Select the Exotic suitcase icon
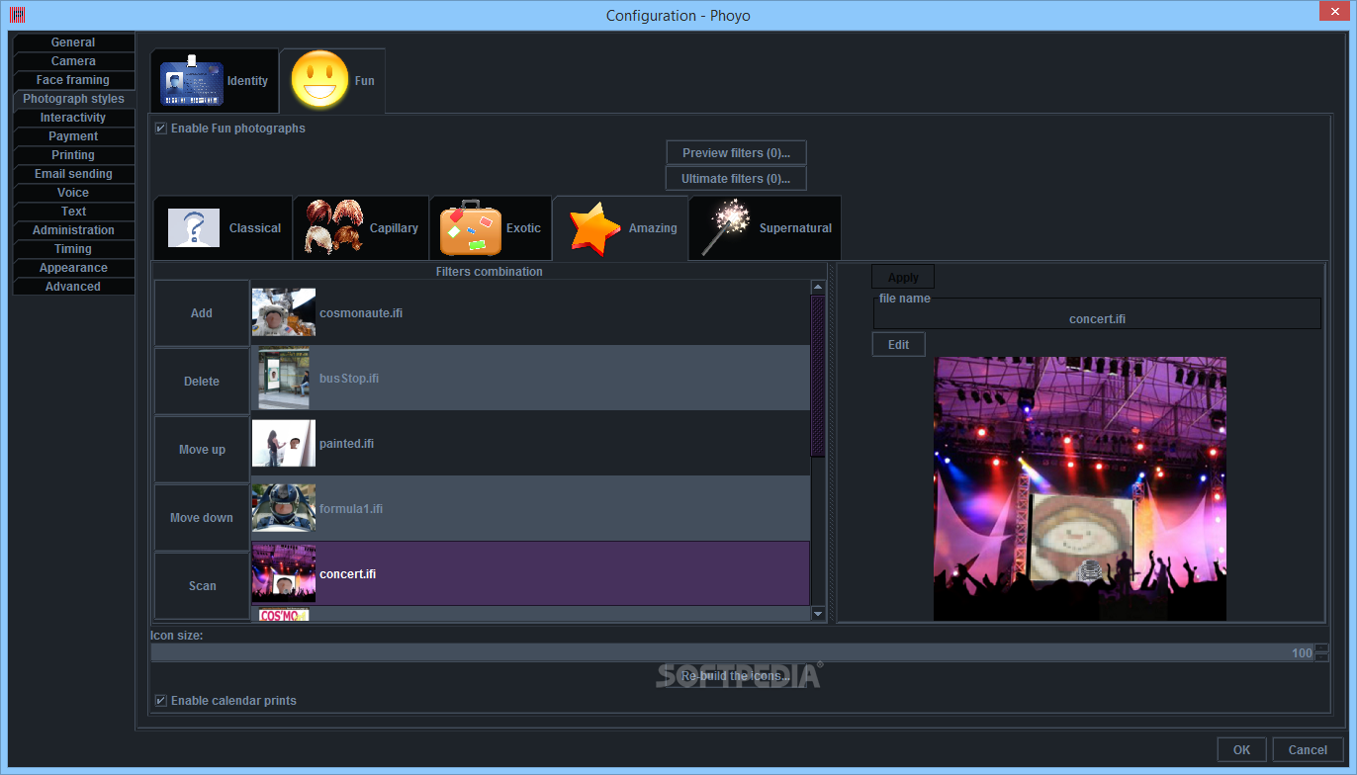Screen dimensions: 1357x775 470,228
